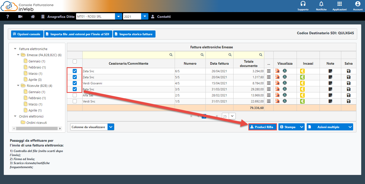This screenshot has width=365, height=184.
Task: Click the Totale documento filter field
Action: 249,55
